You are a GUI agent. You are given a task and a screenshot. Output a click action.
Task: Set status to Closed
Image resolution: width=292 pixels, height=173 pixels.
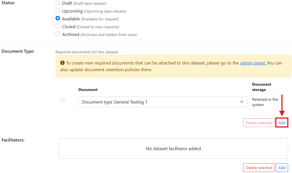click(x=58, y=26)
